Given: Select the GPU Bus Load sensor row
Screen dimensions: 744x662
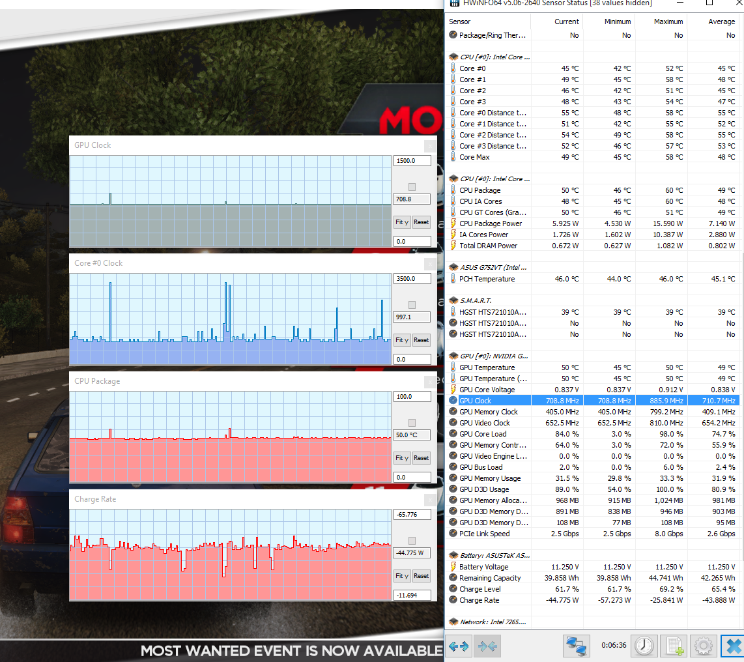Looking at the screenshot, I should tap(593, 467).
